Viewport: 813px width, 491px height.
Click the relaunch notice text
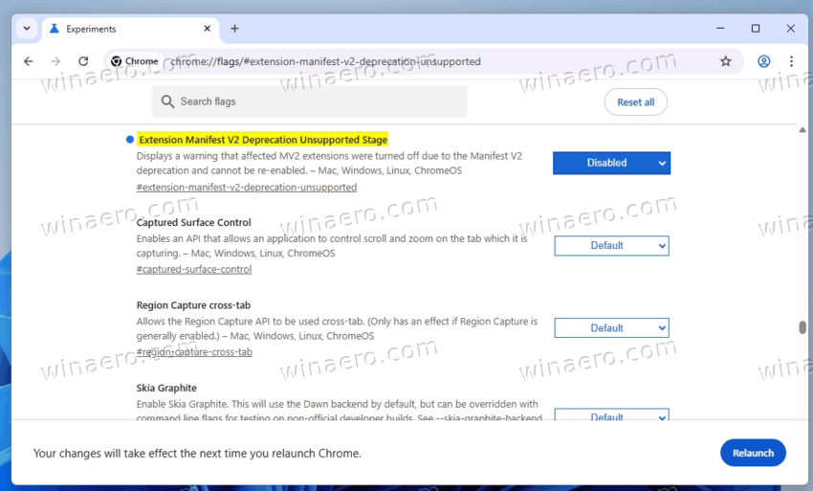point(197,453)
